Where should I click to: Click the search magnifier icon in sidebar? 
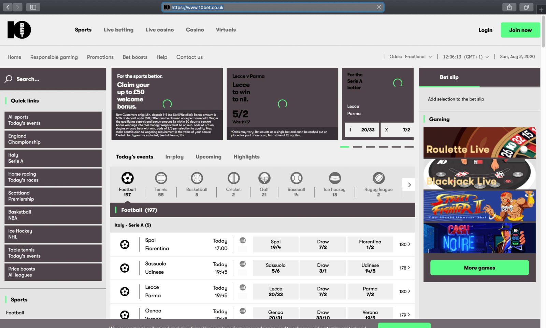click(8, 79)
